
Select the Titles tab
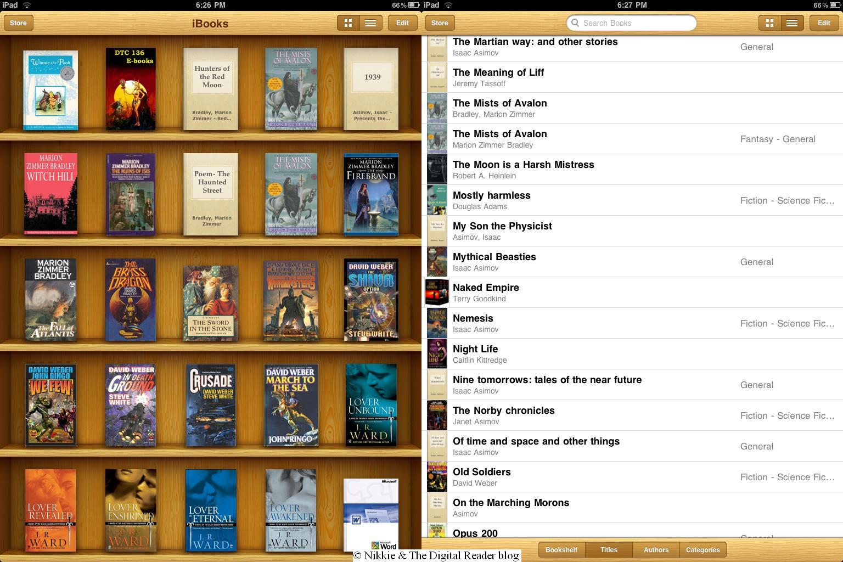coord(609,550)
